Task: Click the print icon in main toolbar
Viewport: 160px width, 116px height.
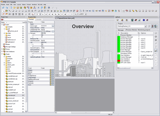Action: [x=49, y=8]
